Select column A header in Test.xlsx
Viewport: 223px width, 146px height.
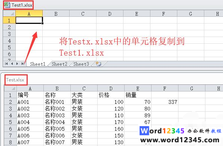(x=30, y=88)
